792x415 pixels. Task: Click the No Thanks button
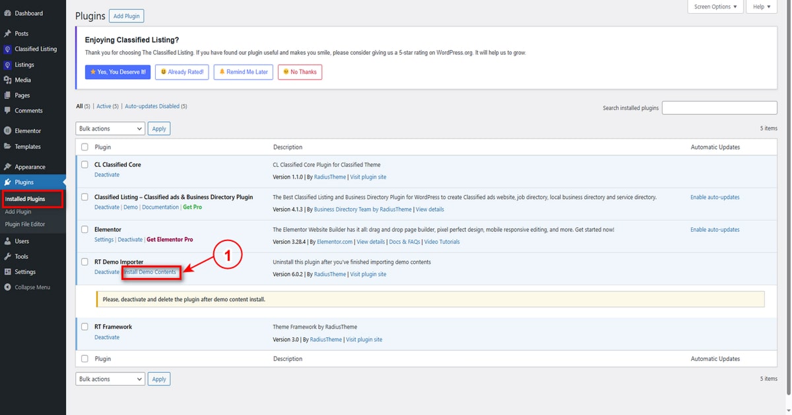click(x=300, y=72)
